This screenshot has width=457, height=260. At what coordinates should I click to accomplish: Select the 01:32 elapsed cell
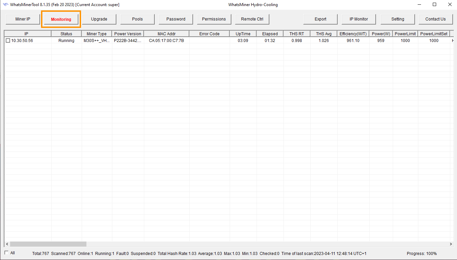click(x=270, y=41)
